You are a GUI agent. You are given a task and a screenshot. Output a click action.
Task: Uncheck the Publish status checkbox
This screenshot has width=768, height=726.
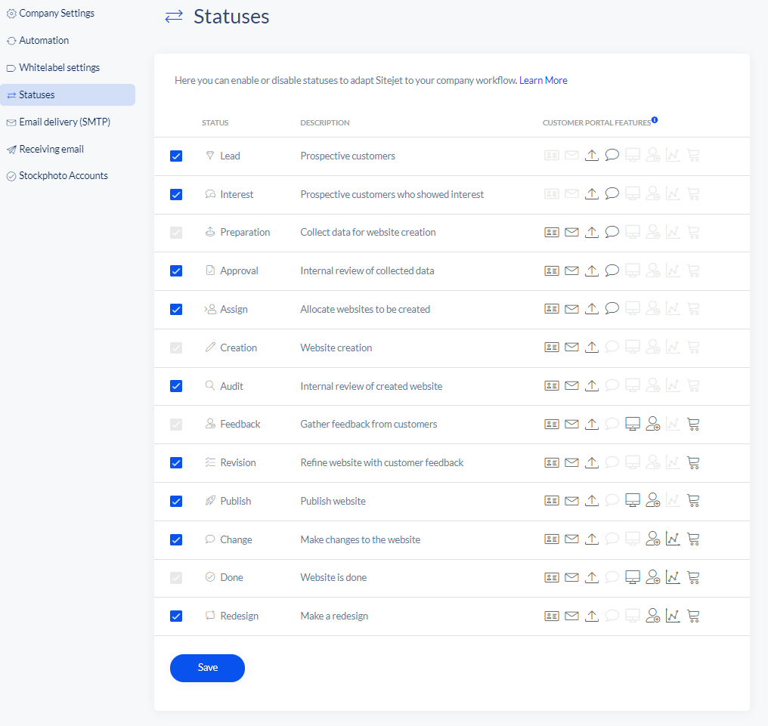[176, 501]
